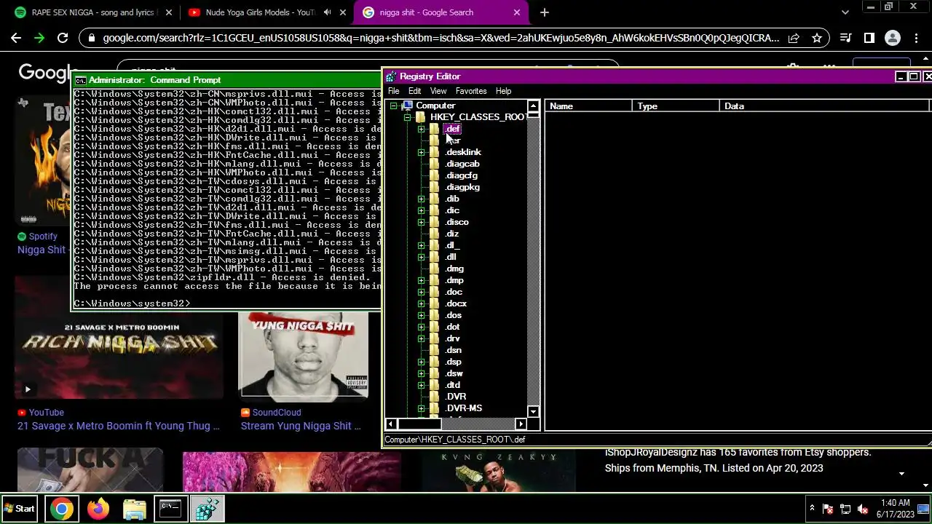Open the taskbar clock showing 1:40 AM
This screenshot has width=932, height=524.
[895, 509]
